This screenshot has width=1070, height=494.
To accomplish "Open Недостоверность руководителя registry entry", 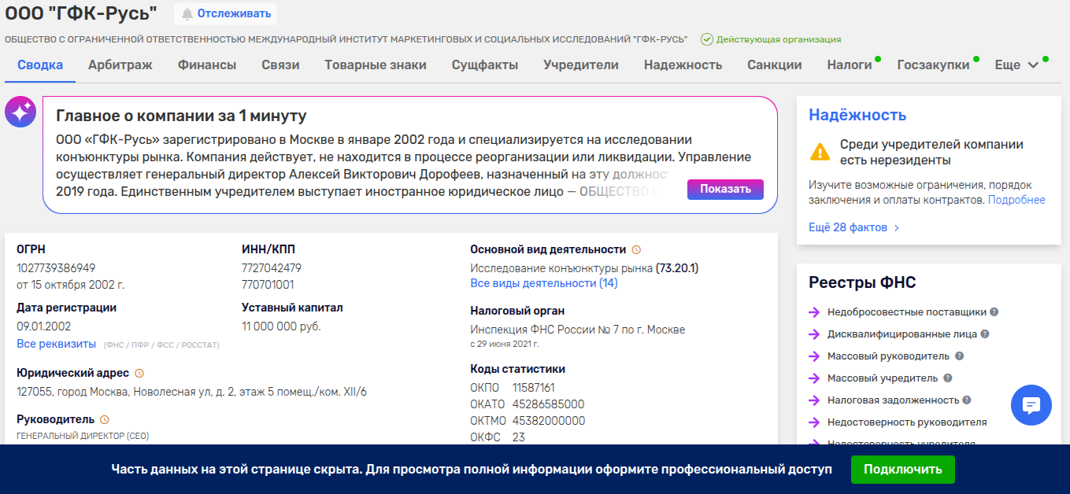I will coord(907,422).
